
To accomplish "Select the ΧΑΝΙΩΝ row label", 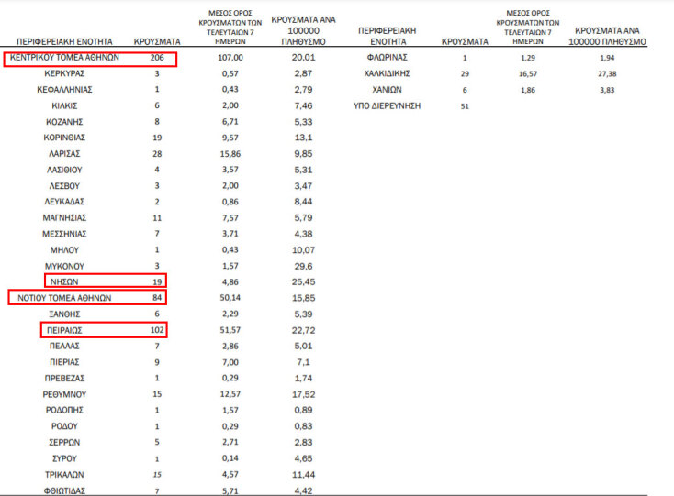I will (387, 89).
